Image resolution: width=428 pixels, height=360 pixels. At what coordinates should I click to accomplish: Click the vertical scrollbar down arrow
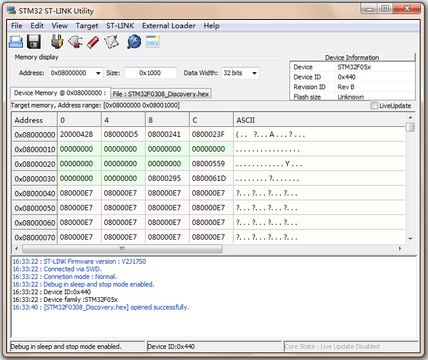coord(410,238)
